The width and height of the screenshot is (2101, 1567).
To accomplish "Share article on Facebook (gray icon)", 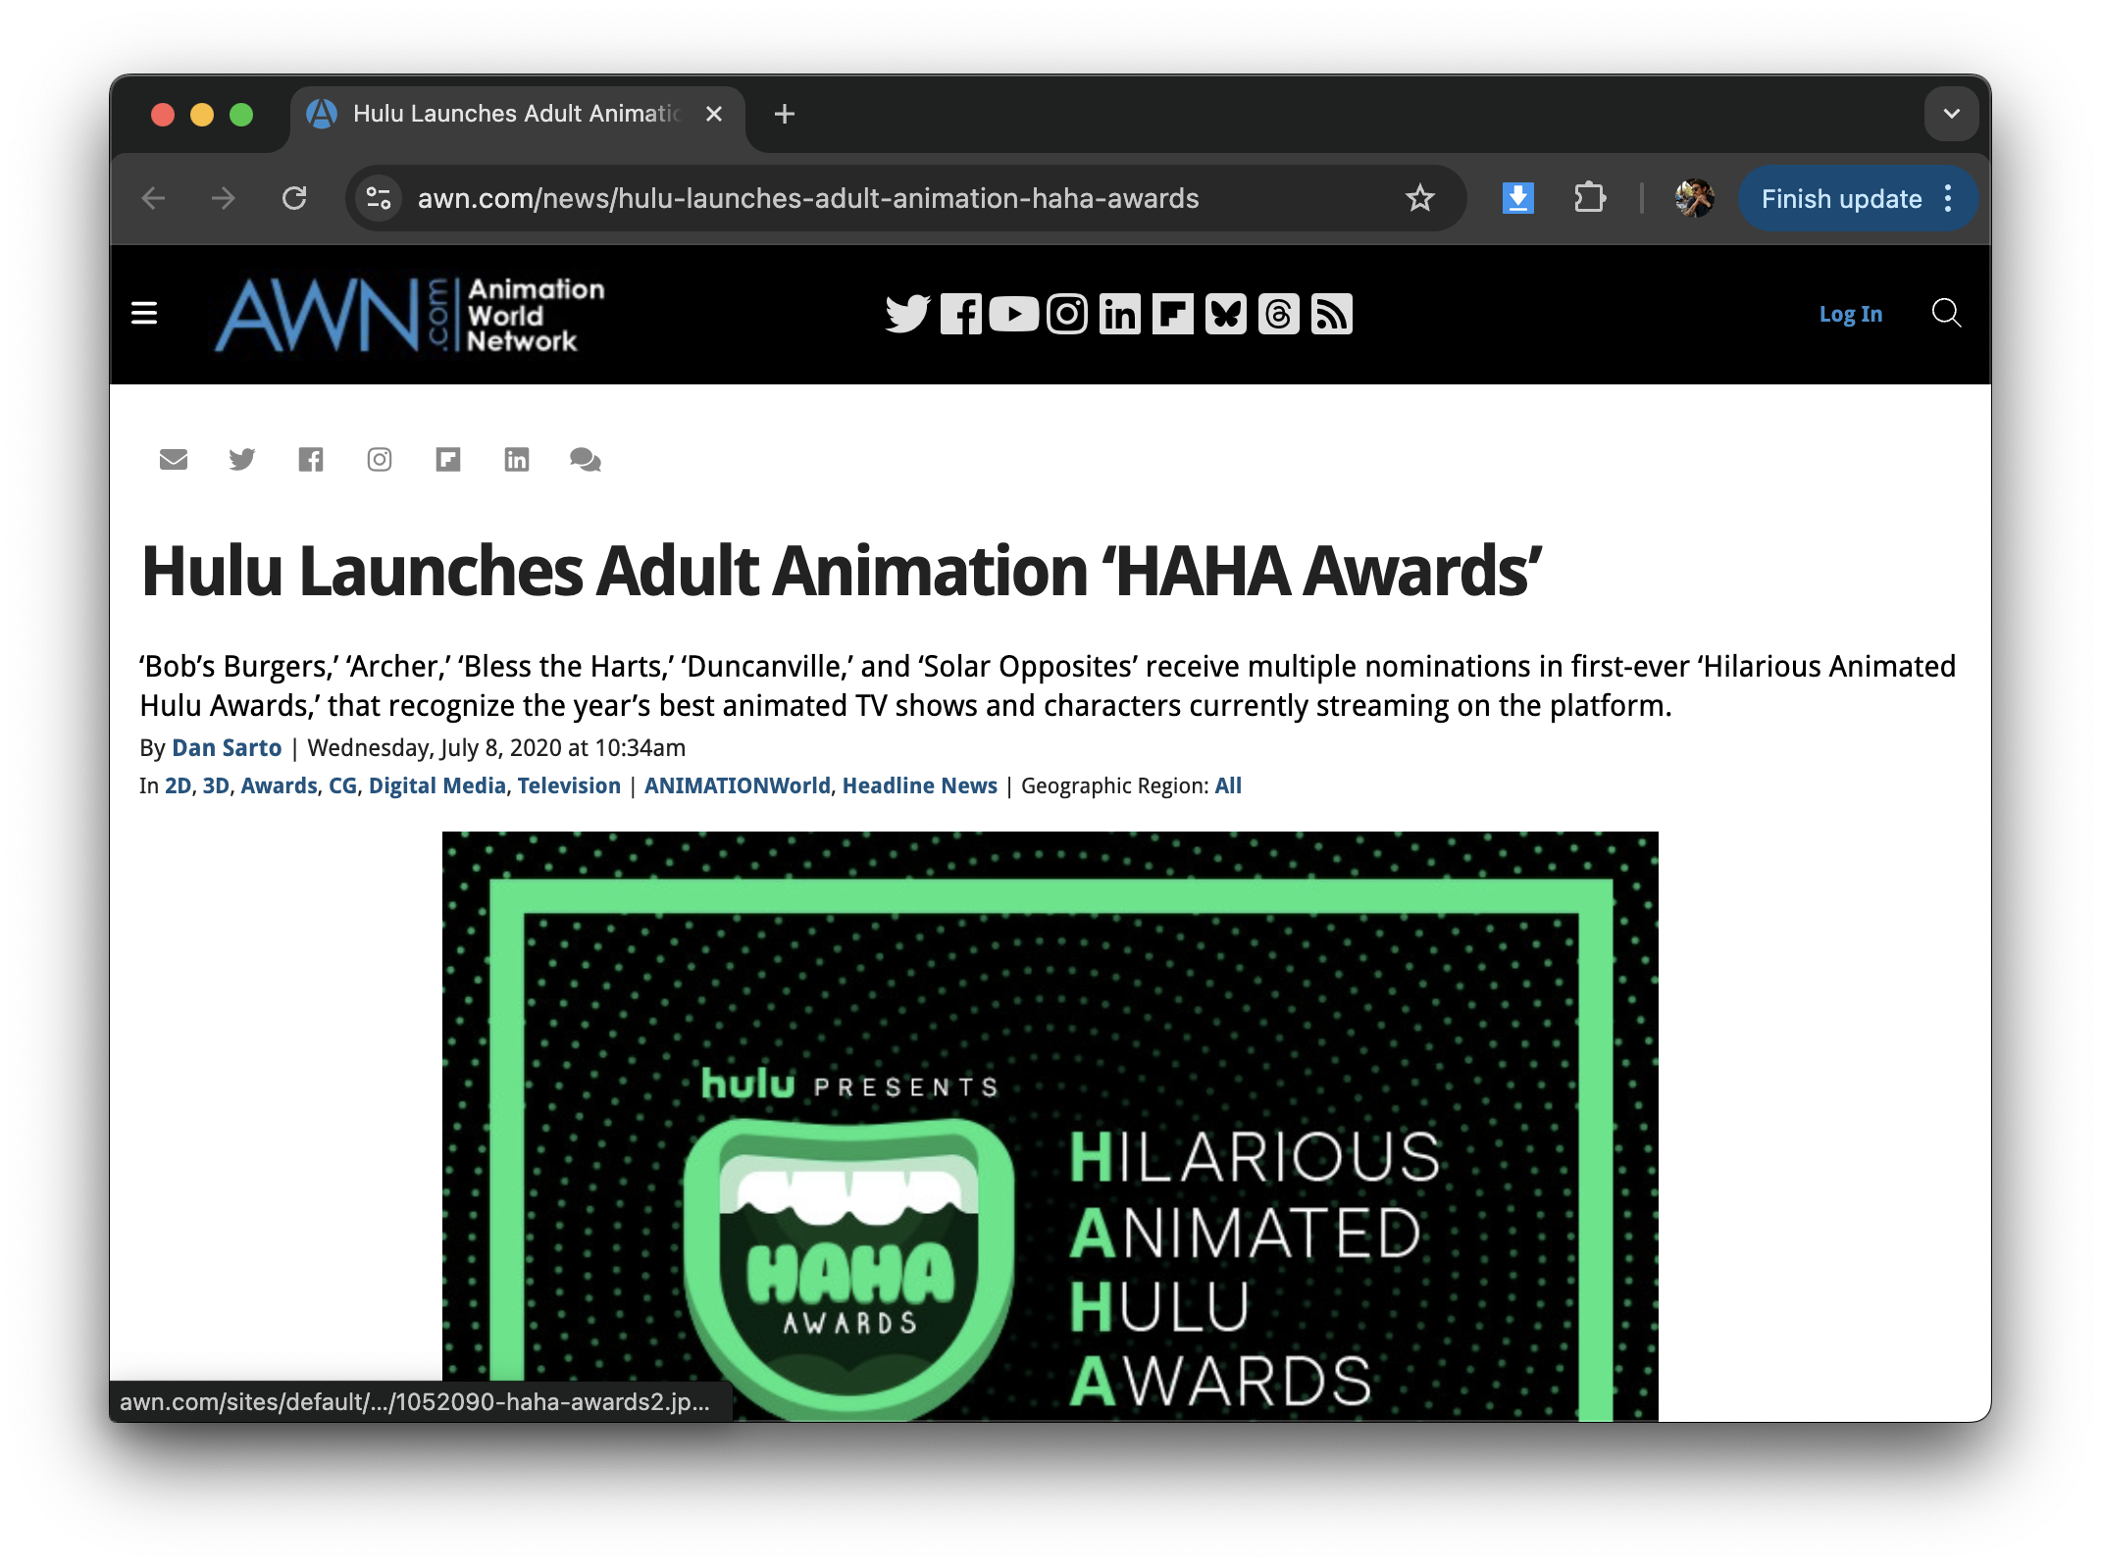I will [311, 459].
